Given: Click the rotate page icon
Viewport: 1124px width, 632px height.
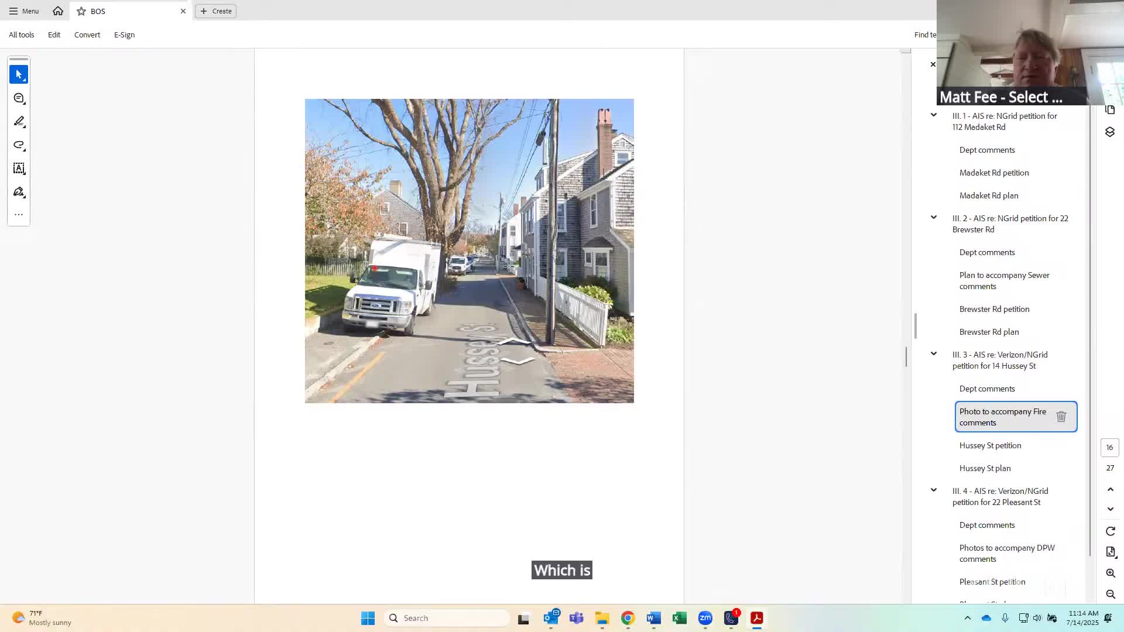Looking at the screenshot, I should click(1110, 531).
